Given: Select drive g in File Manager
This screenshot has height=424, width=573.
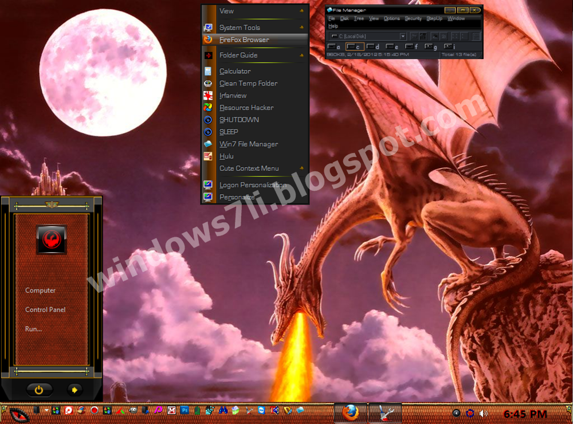Looking at the screenshot, I should (x=431, y=46).
